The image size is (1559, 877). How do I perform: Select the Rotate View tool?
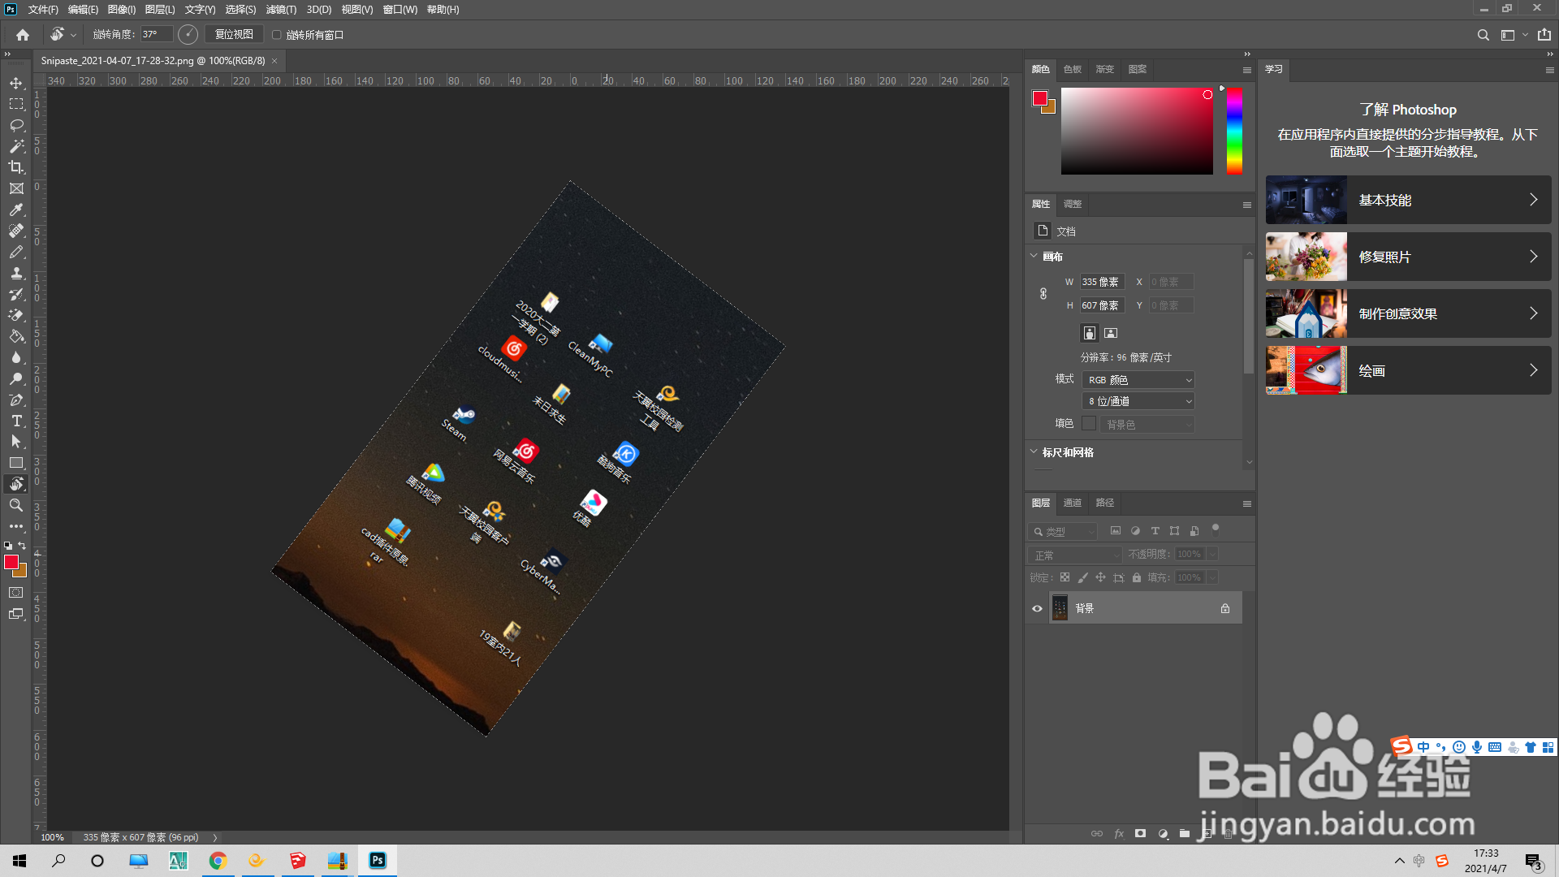pos(16,484)
